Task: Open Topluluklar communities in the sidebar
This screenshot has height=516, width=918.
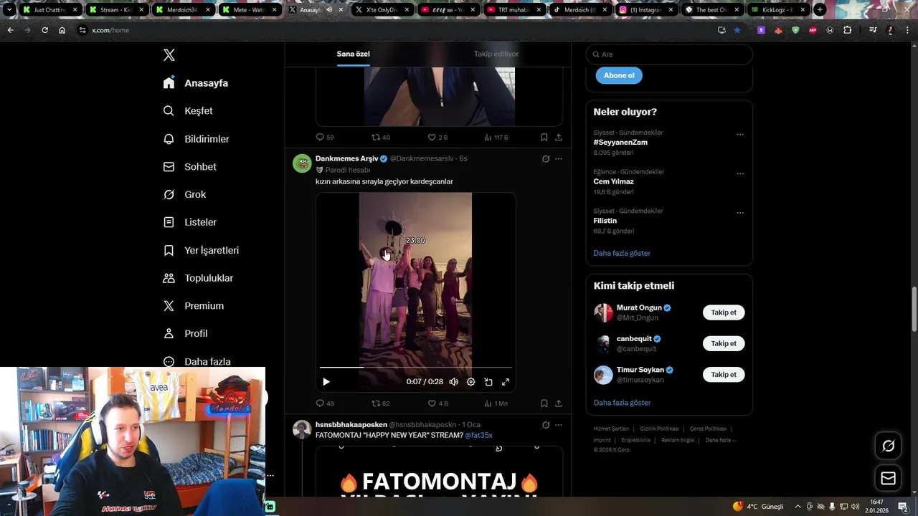Action: click(198, 278)
